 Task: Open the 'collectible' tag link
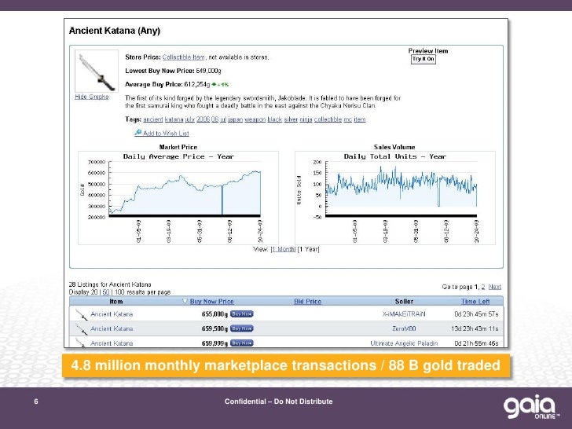[x=328, y=119]
